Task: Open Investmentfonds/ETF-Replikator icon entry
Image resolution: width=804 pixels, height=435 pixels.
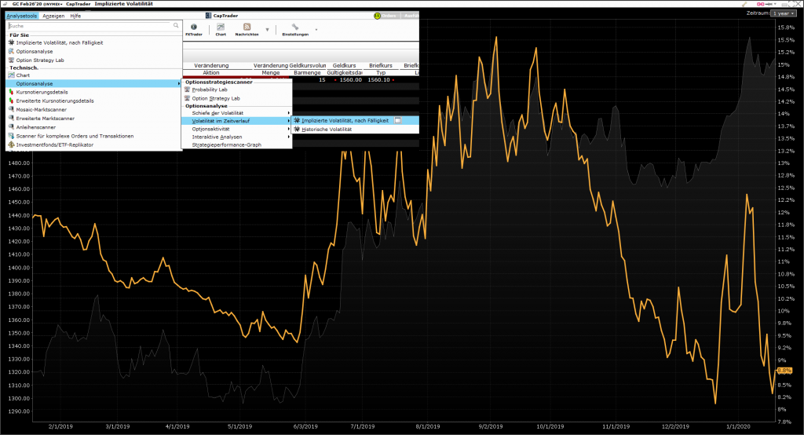Action: click(x=11, y=144)
